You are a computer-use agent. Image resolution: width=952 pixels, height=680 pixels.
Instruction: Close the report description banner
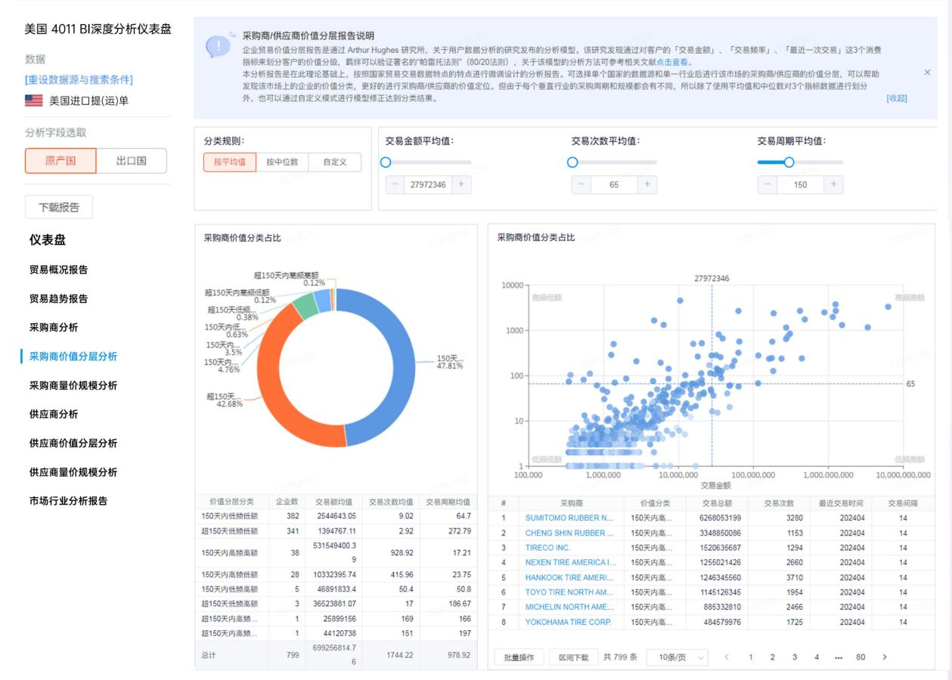(x=927, y=73)
